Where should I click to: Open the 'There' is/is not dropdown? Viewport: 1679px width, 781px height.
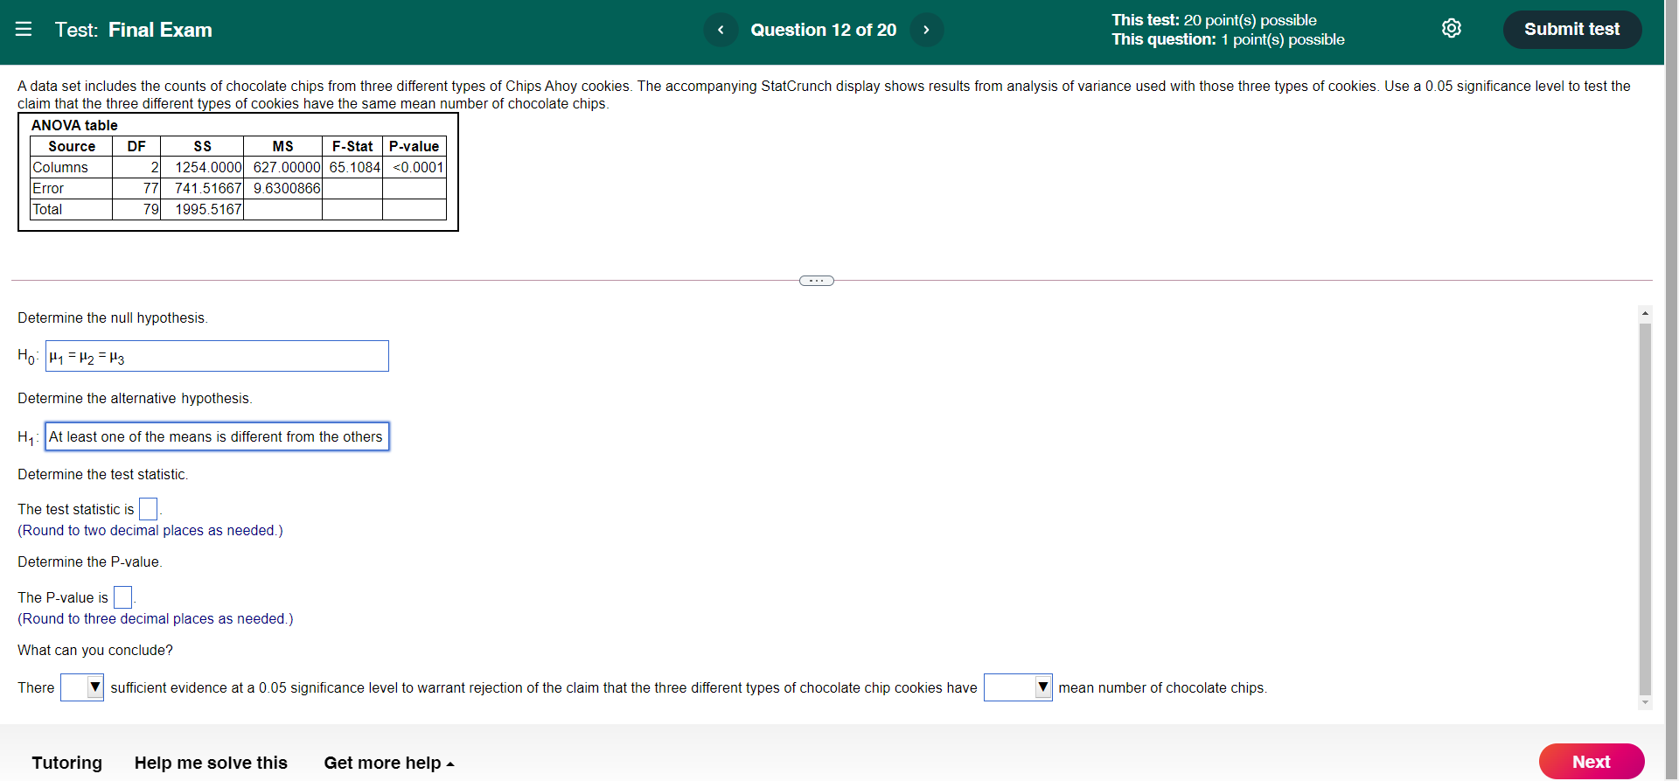click(x=82, y=687)
